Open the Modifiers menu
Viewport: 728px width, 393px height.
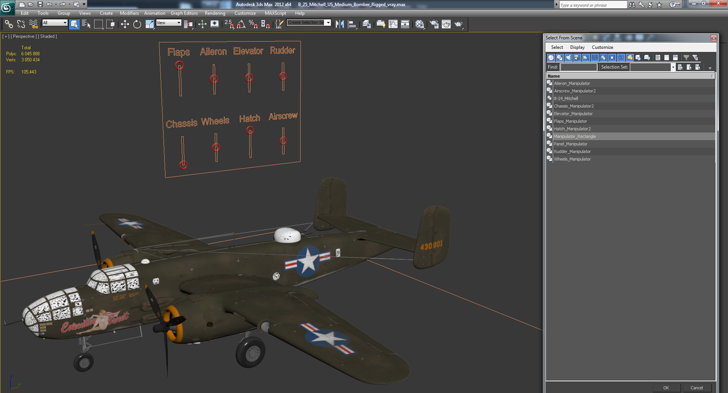[129, 13]
